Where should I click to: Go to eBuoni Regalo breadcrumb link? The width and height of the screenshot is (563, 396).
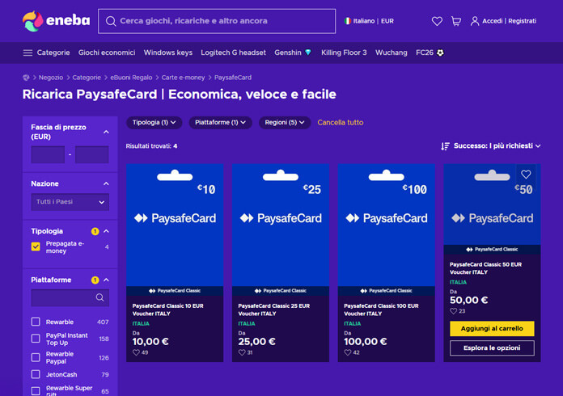point(131,78)
